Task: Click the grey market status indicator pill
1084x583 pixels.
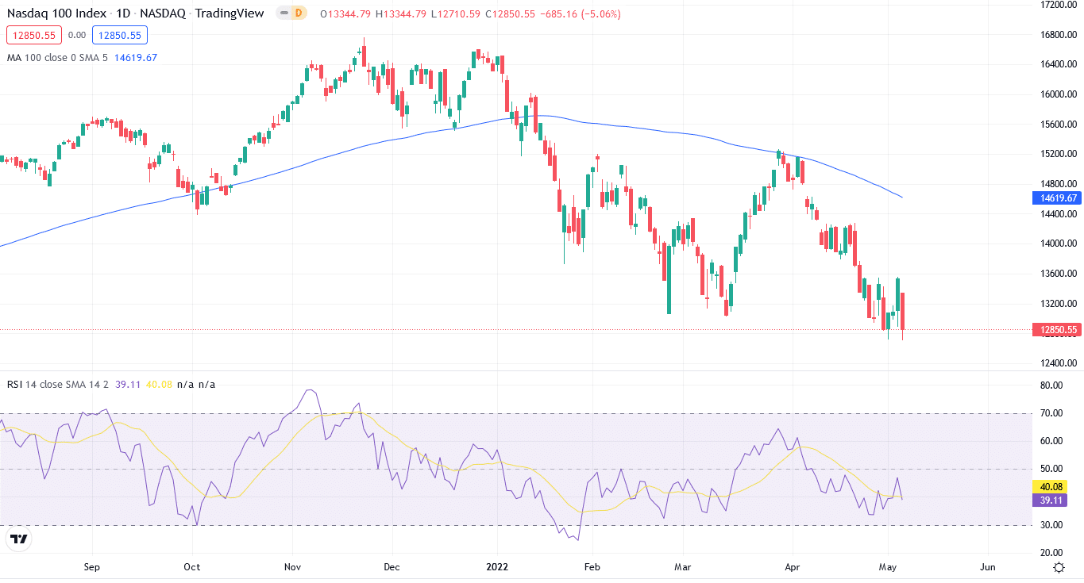Action: coord(284,13)
